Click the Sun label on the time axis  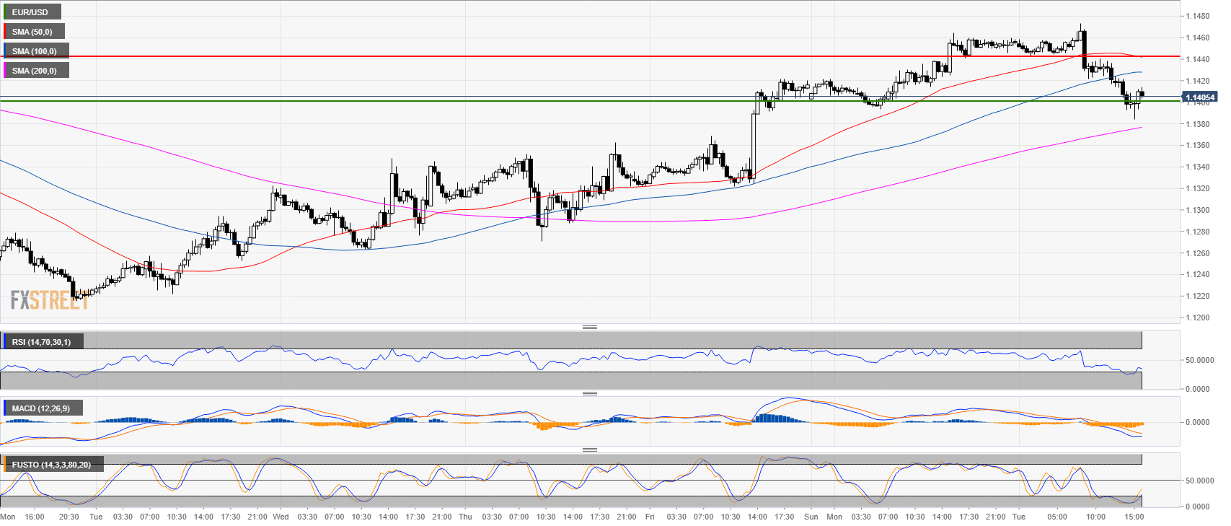(x=811, y=517)
